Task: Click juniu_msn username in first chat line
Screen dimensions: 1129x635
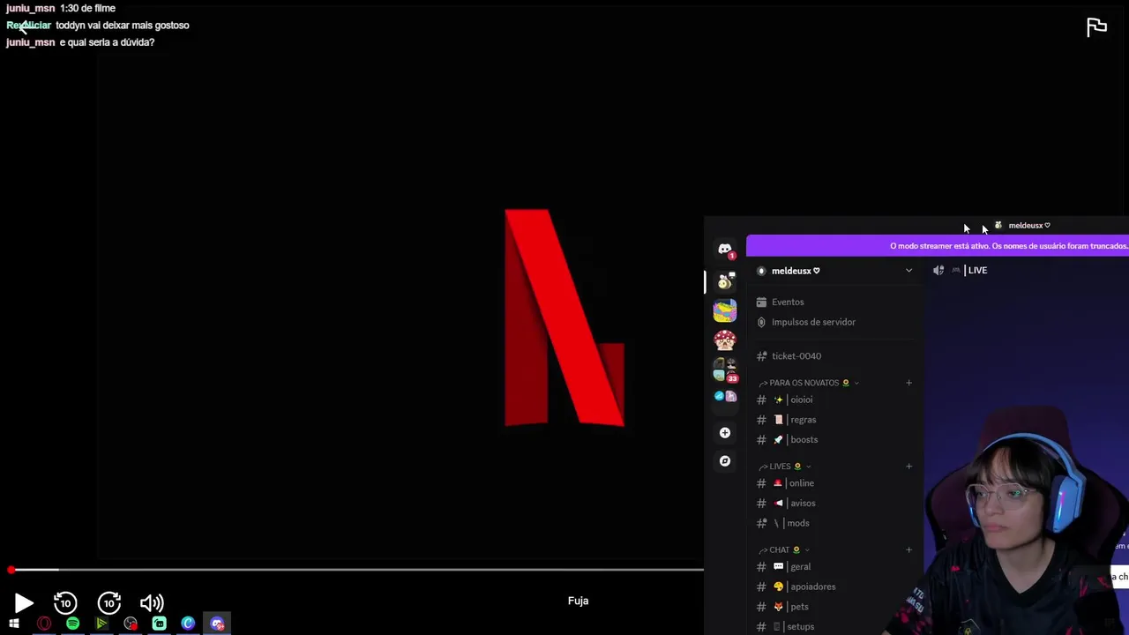Action: pos(30,8)
